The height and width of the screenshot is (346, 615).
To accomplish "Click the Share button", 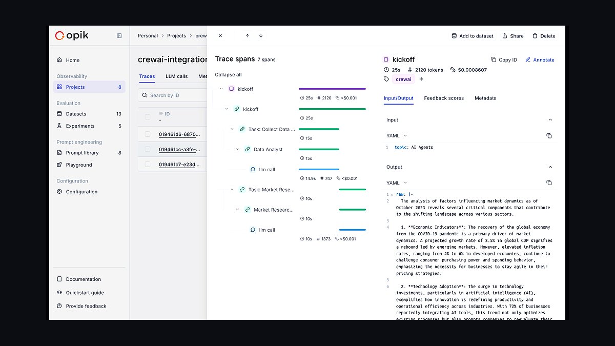I will pyautogui.click(x=513, y=36).
